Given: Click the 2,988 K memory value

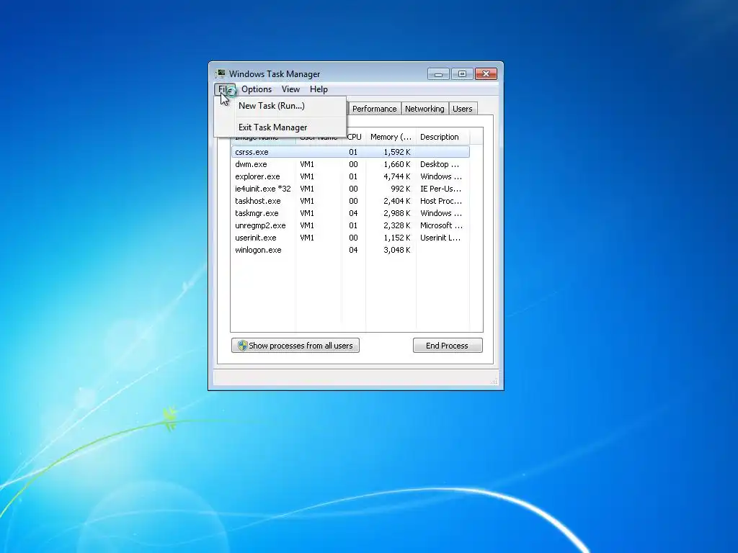Looking at the screenshot, I should pos(397,213).
